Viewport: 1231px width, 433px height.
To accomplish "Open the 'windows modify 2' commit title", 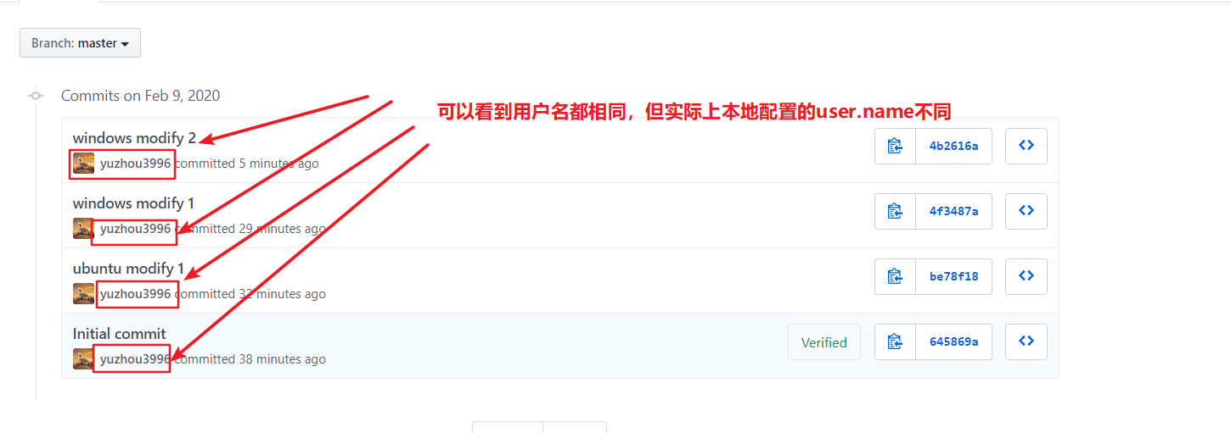I will [134, 138].
